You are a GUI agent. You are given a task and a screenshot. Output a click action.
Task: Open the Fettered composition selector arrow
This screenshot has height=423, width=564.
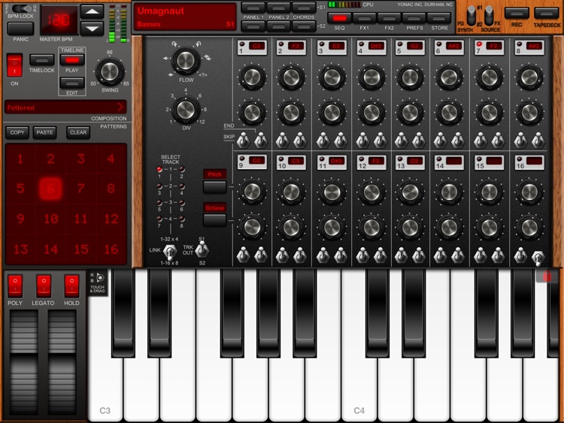click(120, 107)
